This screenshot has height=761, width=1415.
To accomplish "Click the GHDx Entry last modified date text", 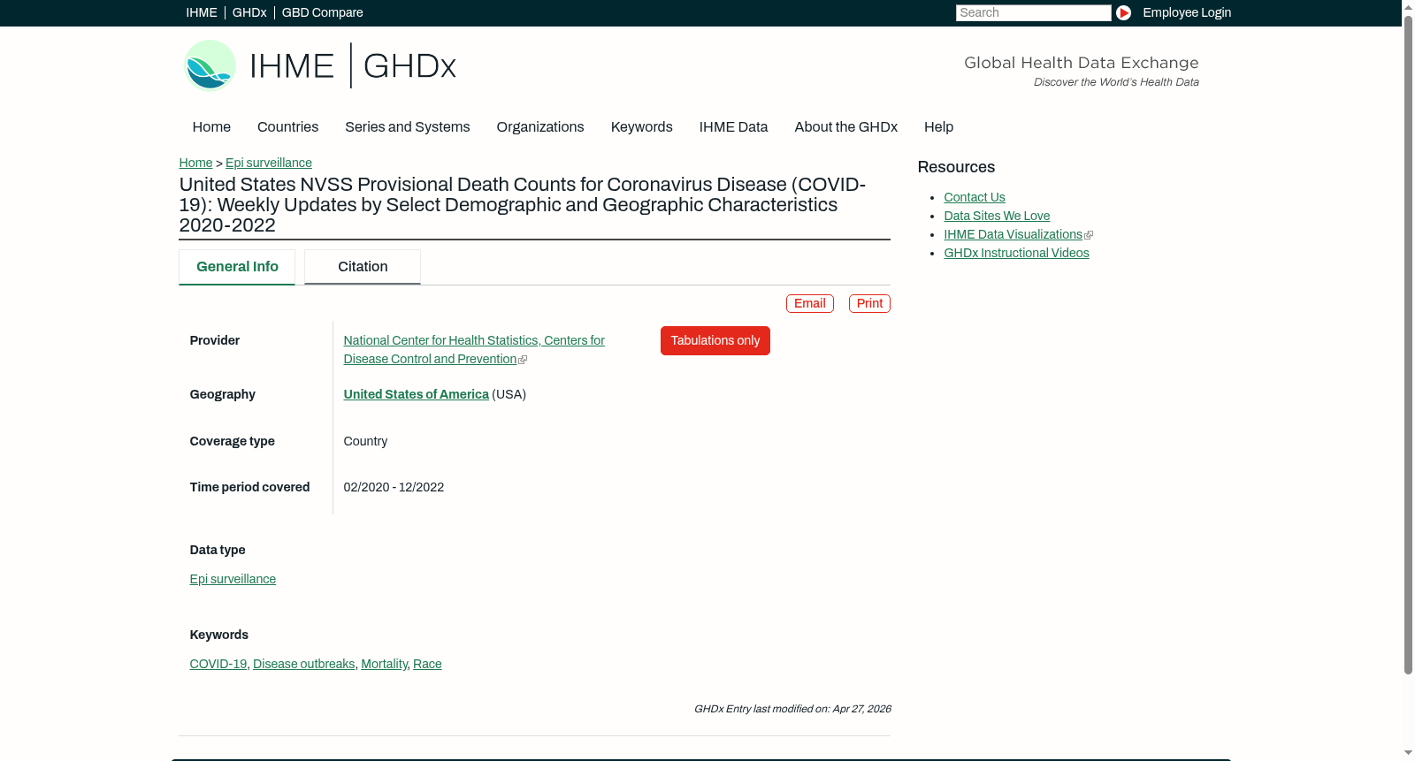I will (792, 709).
